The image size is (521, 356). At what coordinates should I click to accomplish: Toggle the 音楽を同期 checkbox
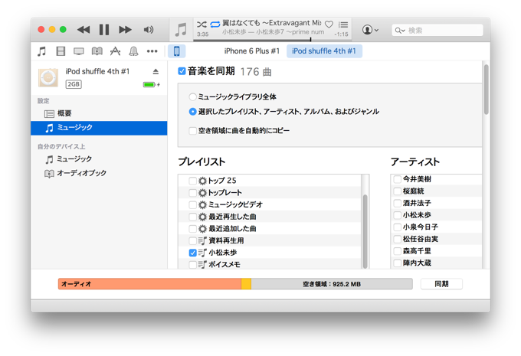coord(182,71)
